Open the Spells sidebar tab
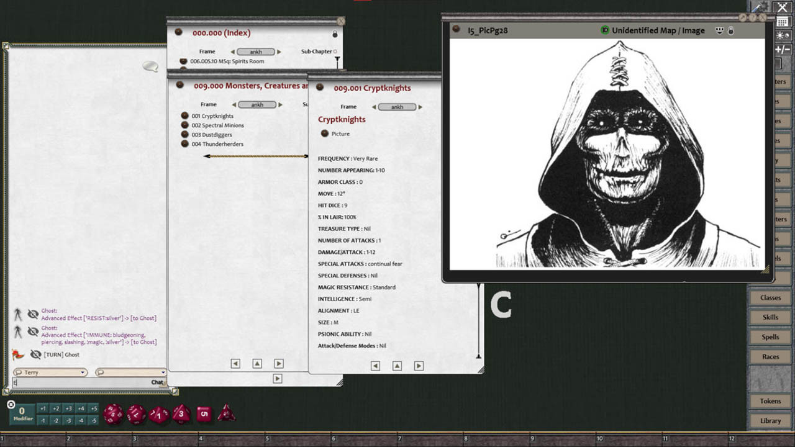The width and height of the screenshot is (795, 447). 770,336
